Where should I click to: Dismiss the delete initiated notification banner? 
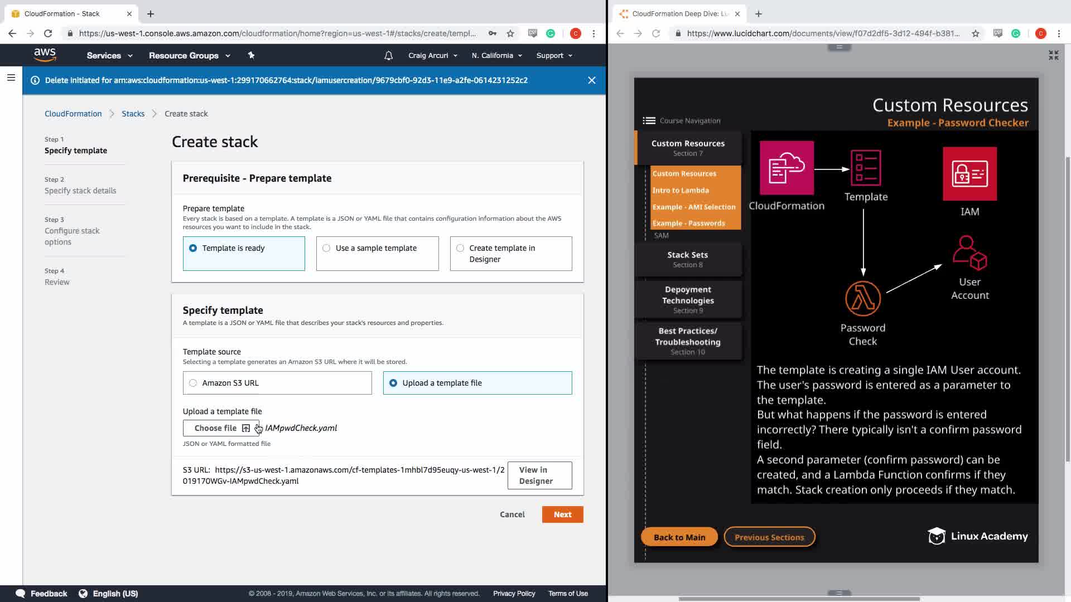click(x=592, y=80)
